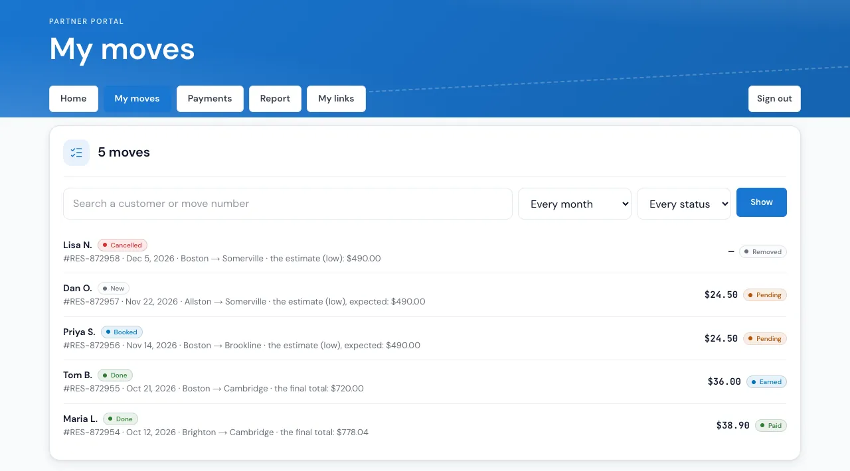Click the Booked badge next to Priya S.
The image size is (850, 471).
[122, 332]
